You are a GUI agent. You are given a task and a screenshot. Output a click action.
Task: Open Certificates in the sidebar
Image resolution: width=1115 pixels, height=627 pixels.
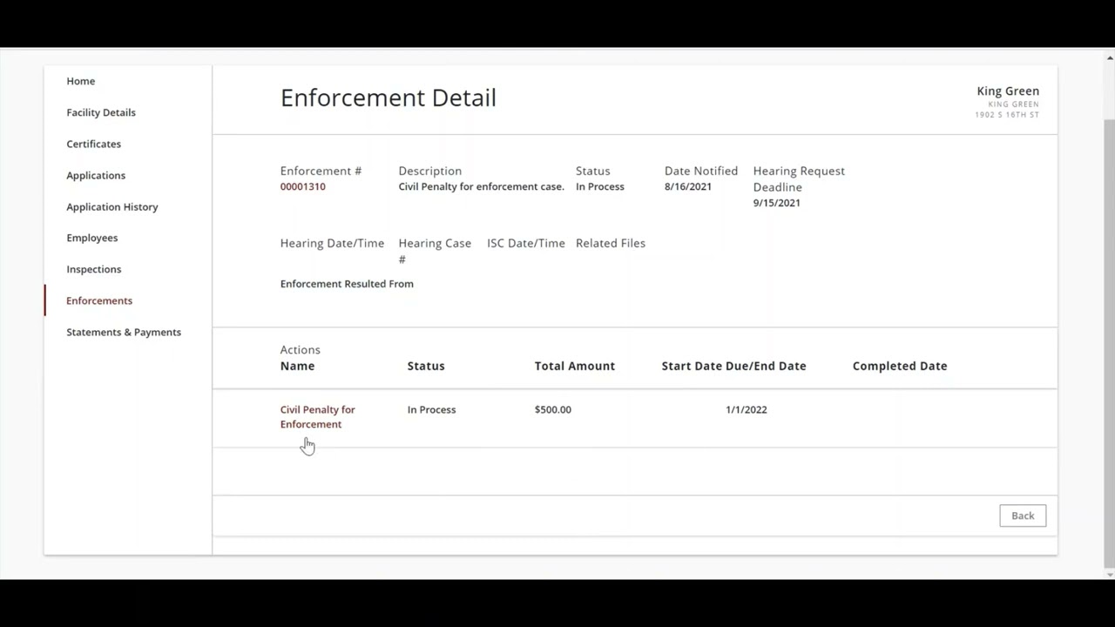click(x=93, y=144)
